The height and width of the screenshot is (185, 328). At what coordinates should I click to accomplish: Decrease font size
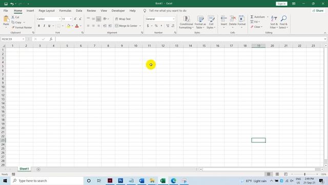[x=80, y=19]
